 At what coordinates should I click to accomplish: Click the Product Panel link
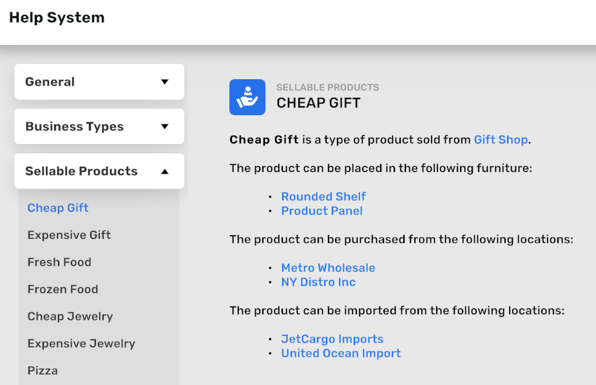tap(322, 211)
